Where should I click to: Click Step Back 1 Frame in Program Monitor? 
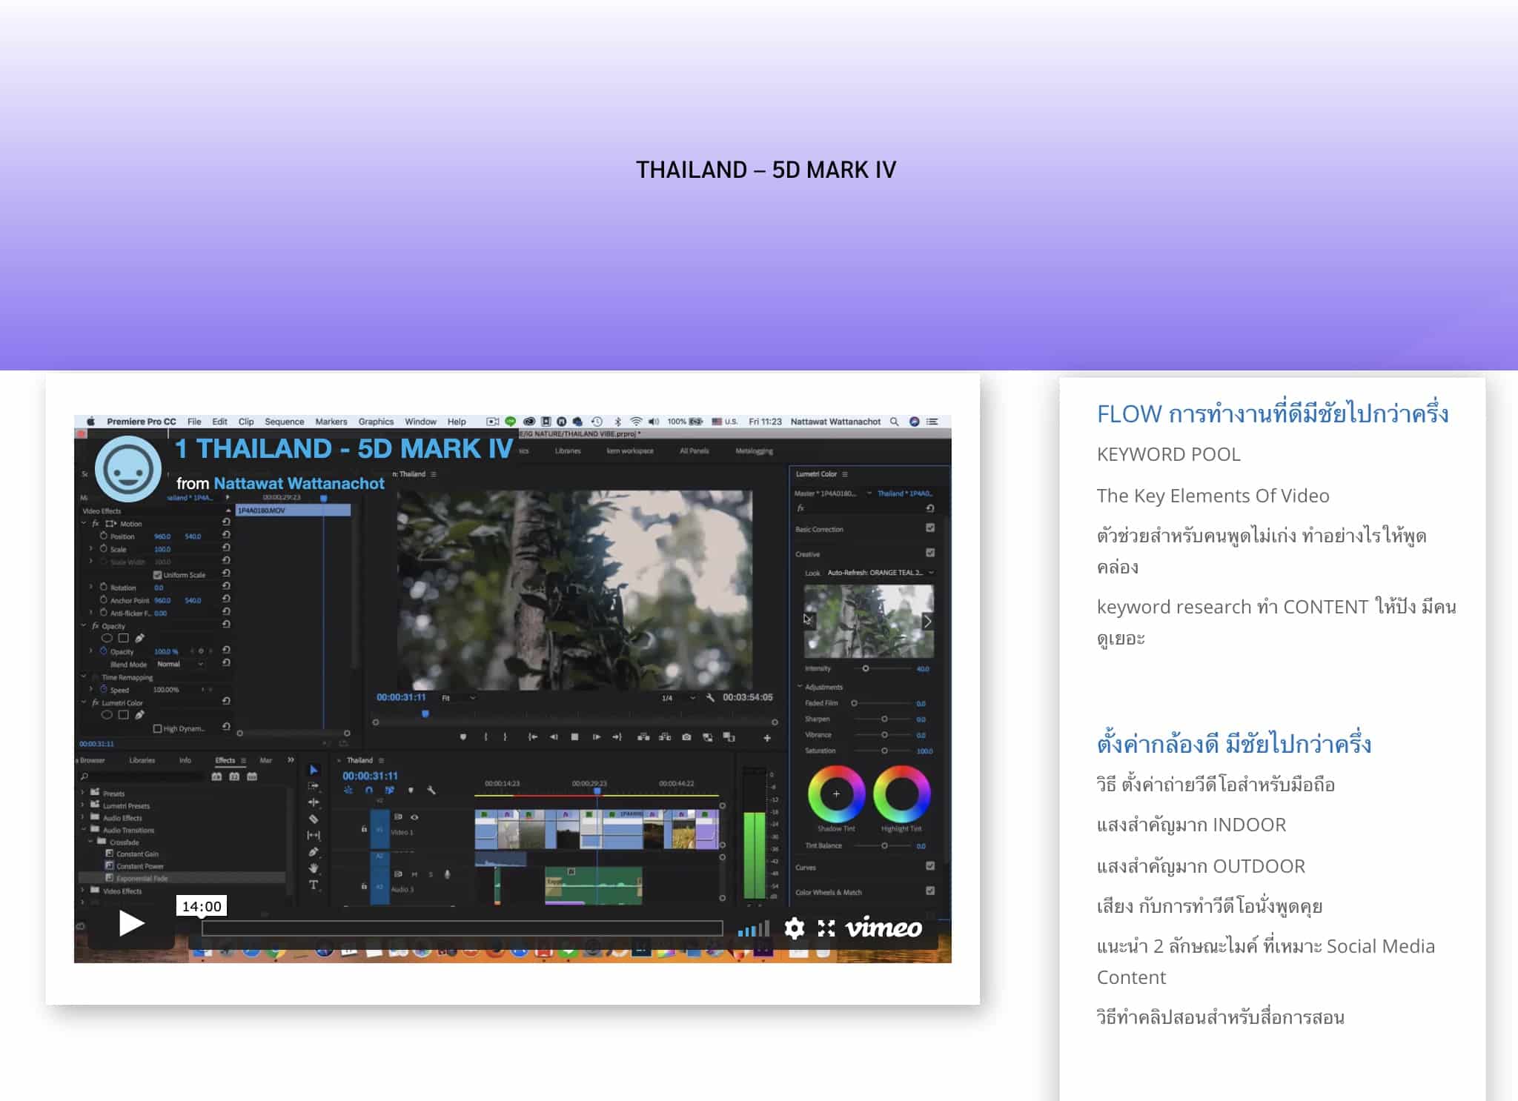click(x=554, y=737)
